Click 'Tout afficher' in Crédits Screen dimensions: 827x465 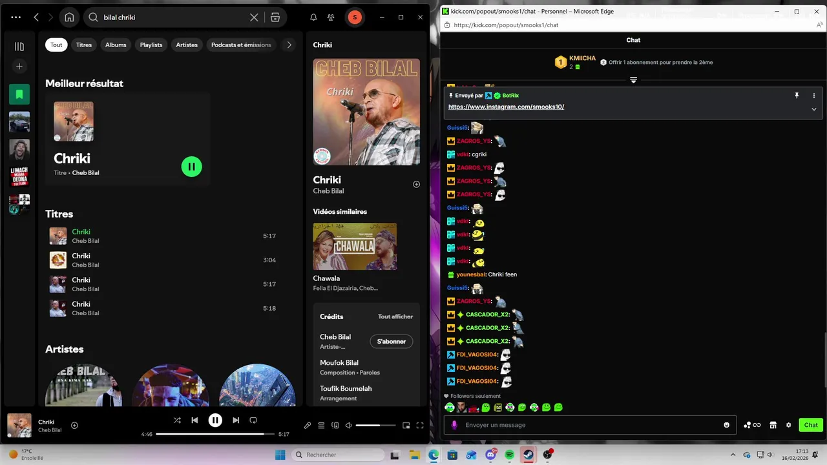point(395,316)
